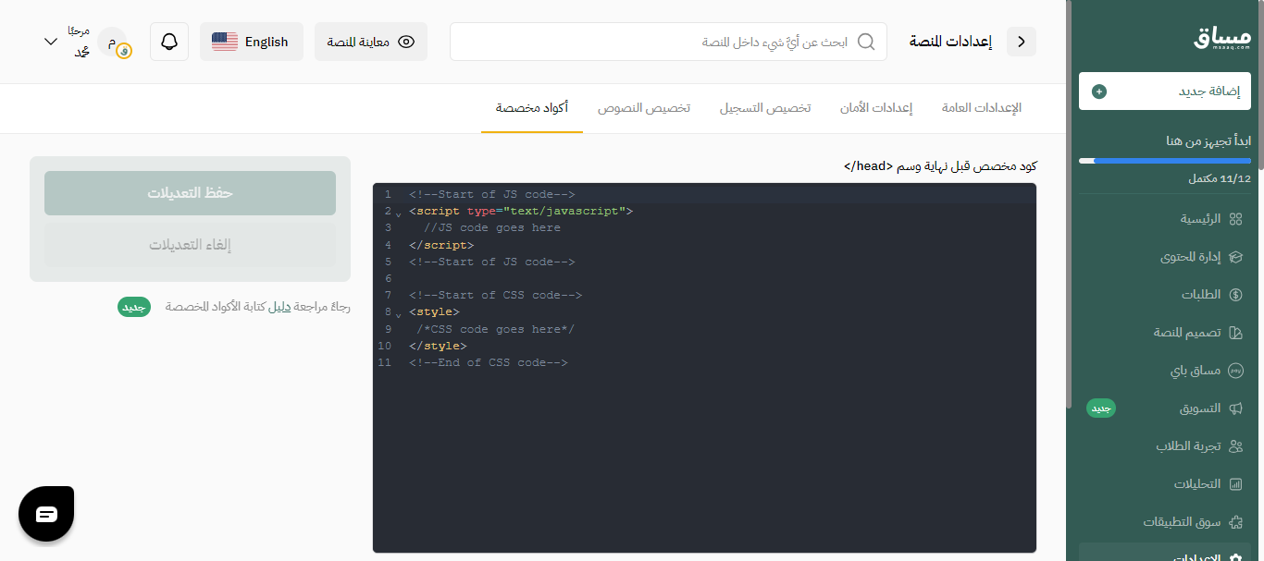Click the تصميم المنصة design icon
Screen dimensions: 1264x561
pyautogui.click(x=1235, y=333)
